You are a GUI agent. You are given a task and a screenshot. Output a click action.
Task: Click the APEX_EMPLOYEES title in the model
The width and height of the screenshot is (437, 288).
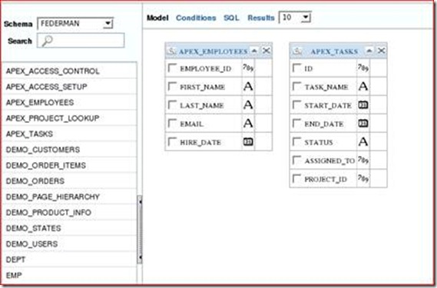(x=214, y=51)
